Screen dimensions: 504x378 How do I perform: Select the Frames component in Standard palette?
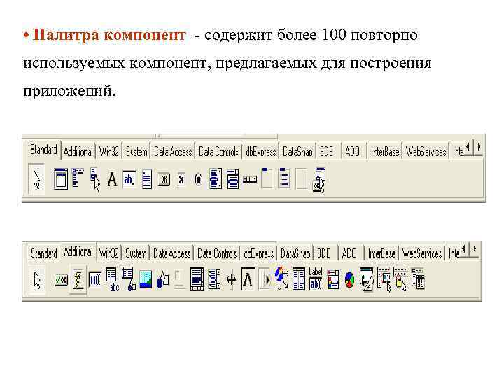(60, 179)
